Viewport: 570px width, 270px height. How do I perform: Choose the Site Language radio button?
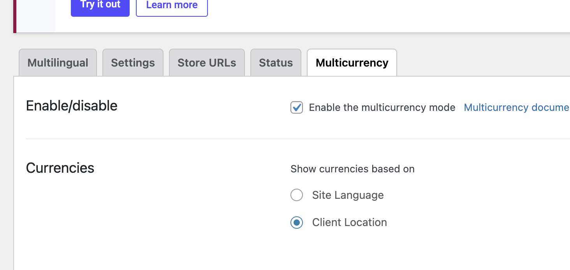point(297,195)
